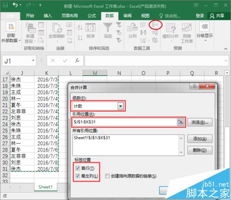
Task: Click the Select All corner of the sheet
Action: point(6,73)
